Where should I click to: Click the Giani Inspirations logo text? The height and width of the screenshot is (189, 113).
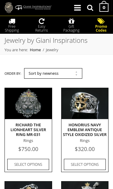pos(33,8)
